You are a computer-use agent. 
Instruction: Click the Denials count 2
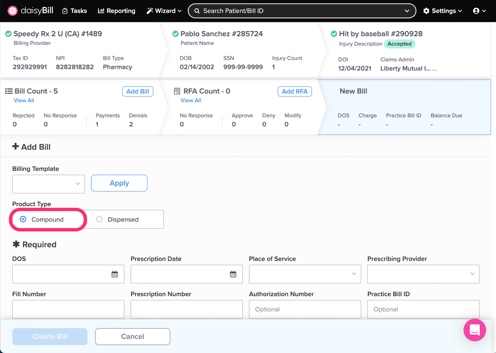point(131,124)
